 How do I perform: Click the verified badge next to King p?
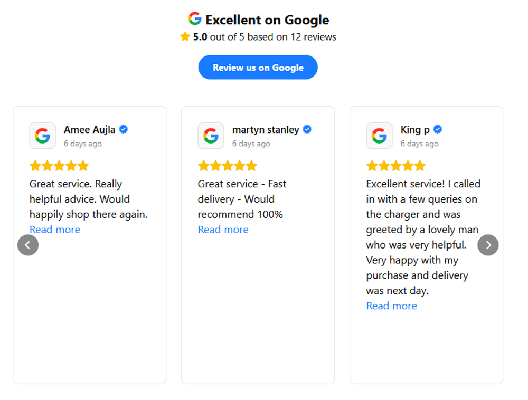[x=437, y=129]
